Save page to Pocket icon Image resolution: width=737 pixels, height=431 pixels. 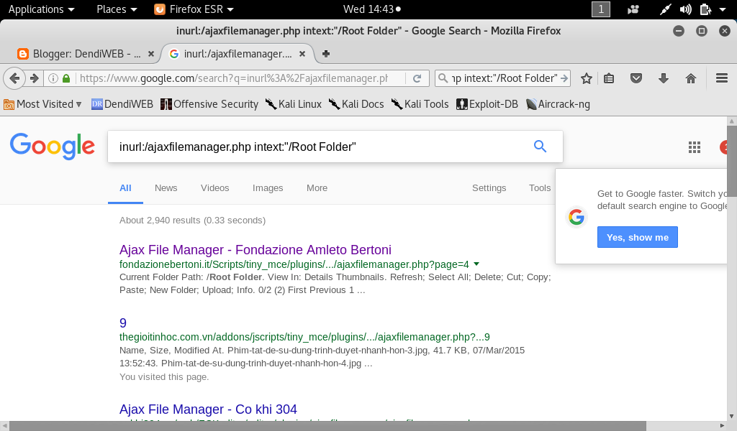pyautogui.click(x=636, y=78)
